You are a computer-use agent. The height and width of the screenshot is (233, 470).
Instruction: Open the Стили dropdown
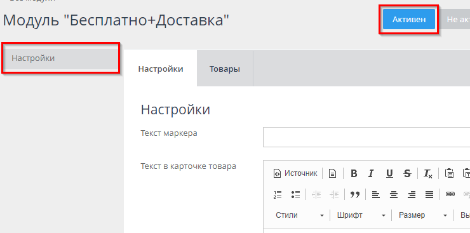tap(300, 215)
